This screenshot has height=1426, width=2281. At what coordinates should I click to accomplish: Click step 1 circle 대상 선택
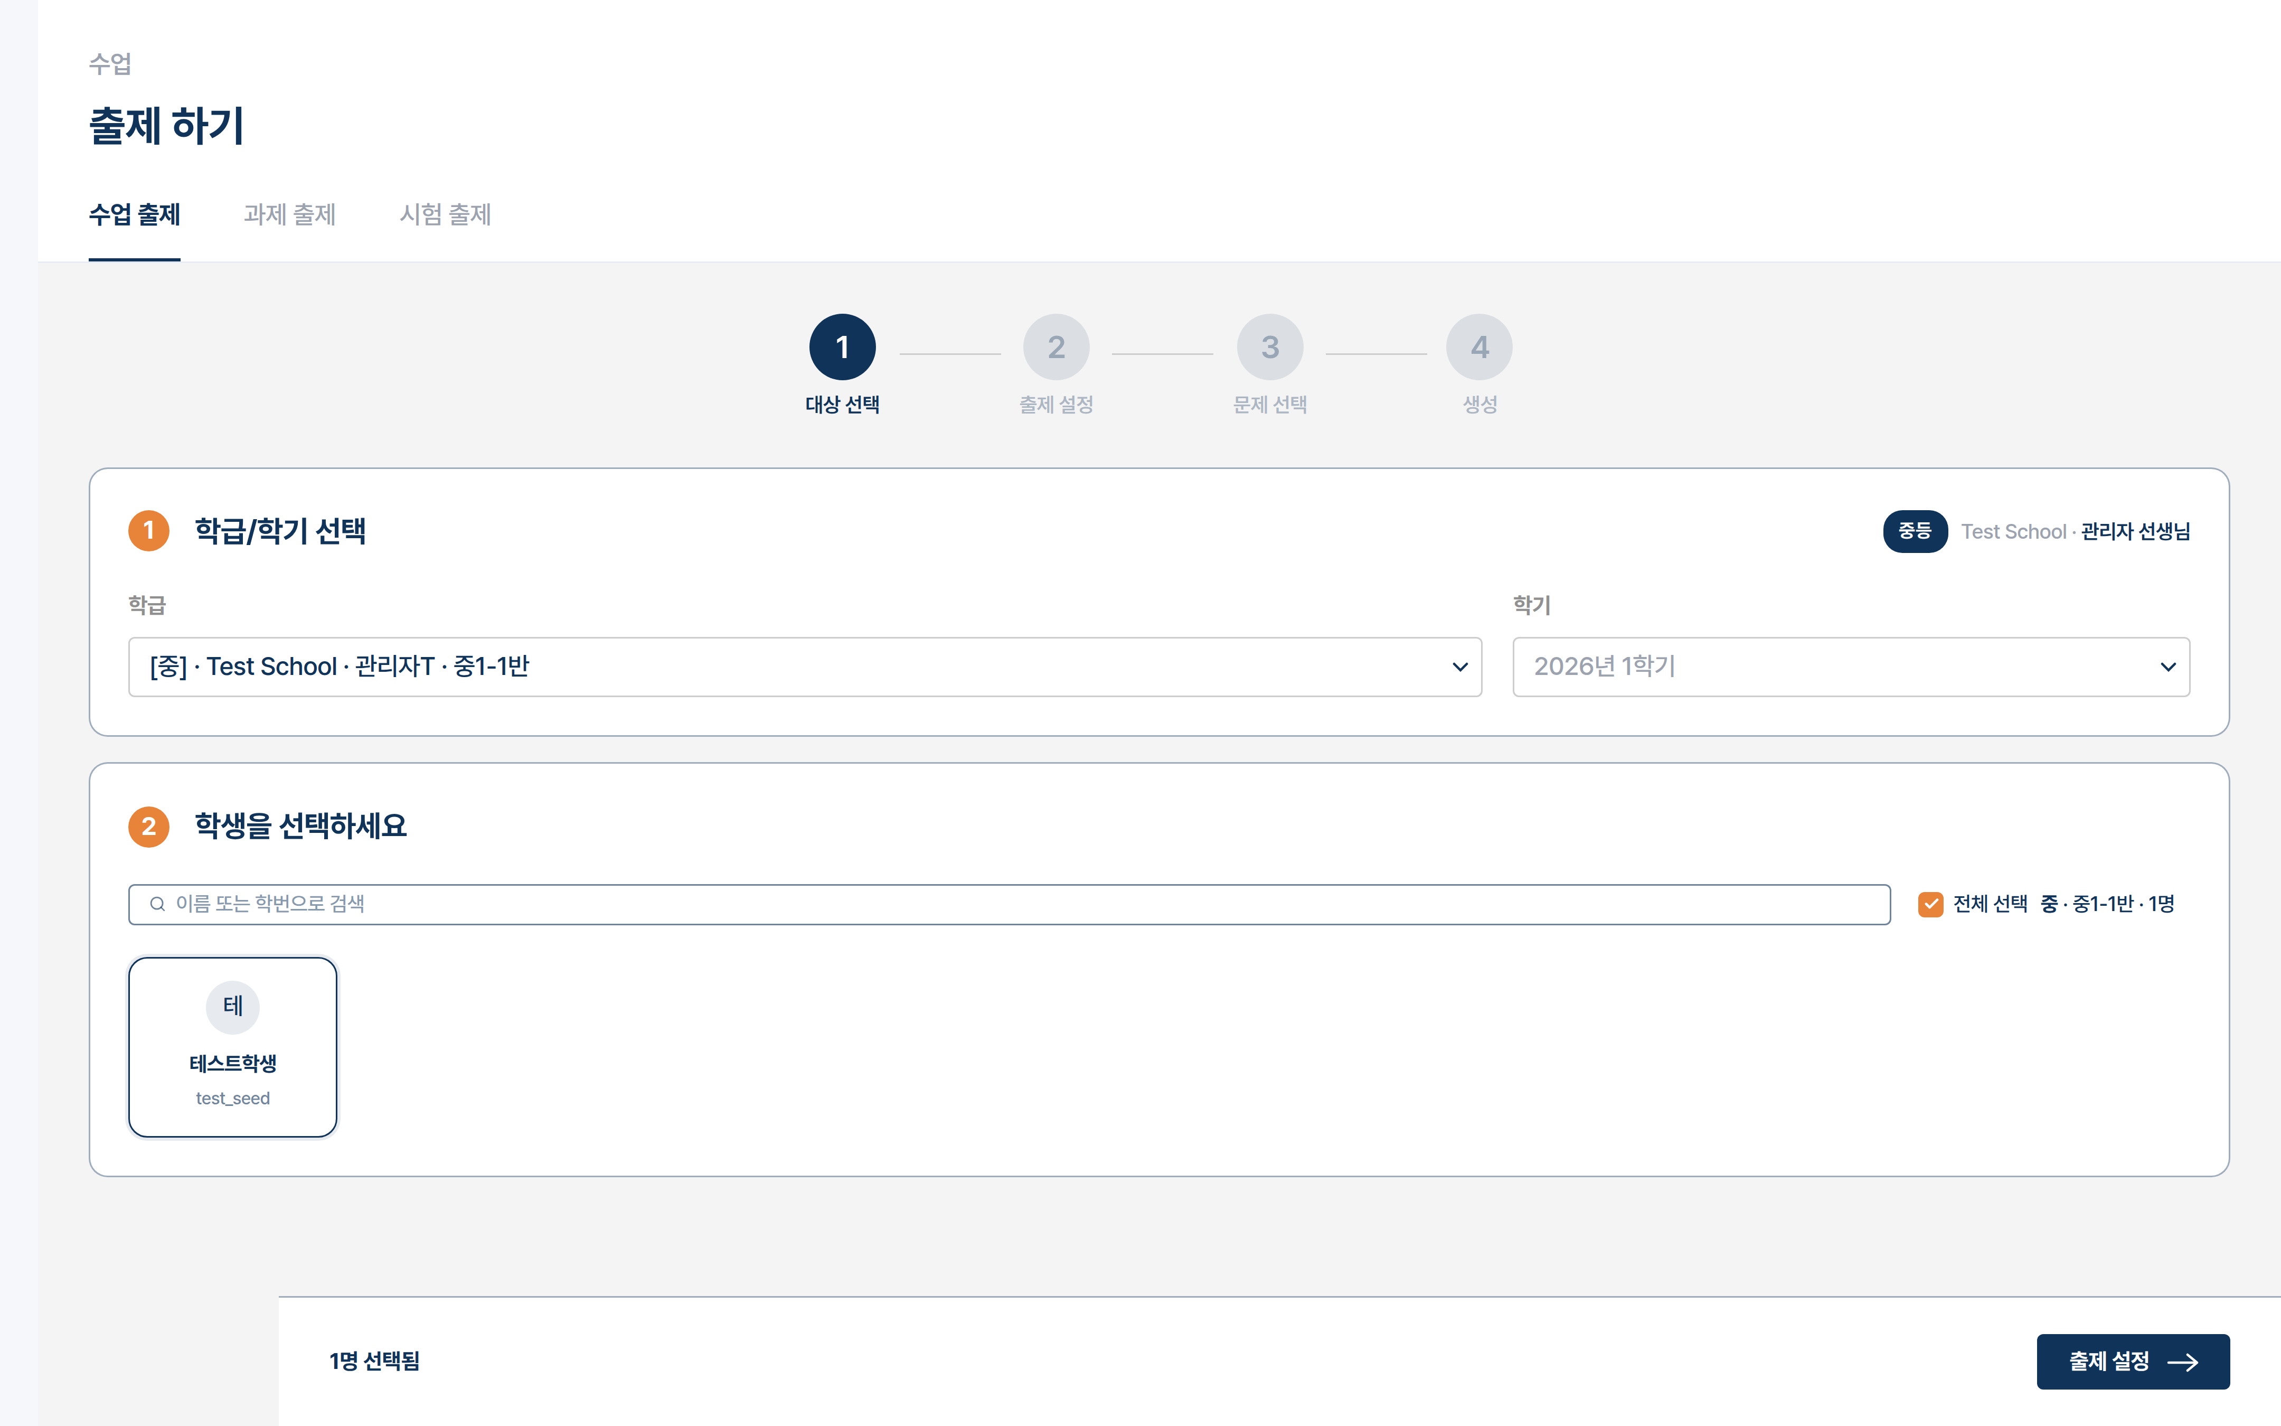click(x=842, y=347)
